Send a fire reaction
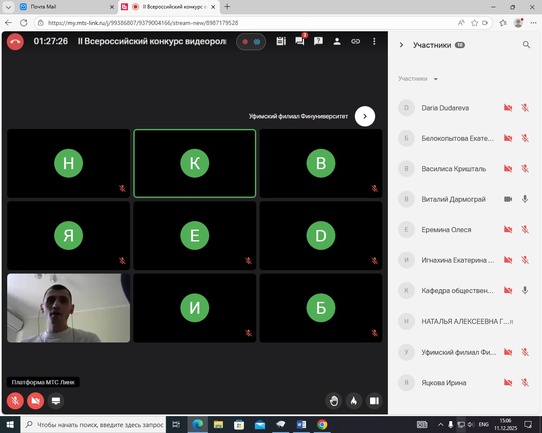This screenshot has width=542, height=433. tap(354, 400)
